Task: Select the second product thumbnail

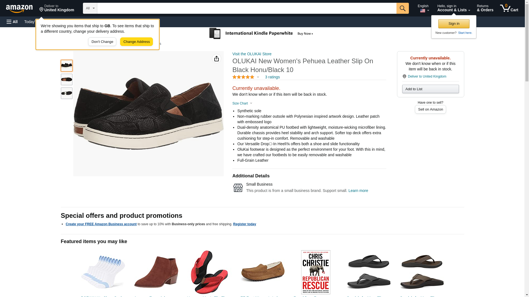Action: [67, 79]
